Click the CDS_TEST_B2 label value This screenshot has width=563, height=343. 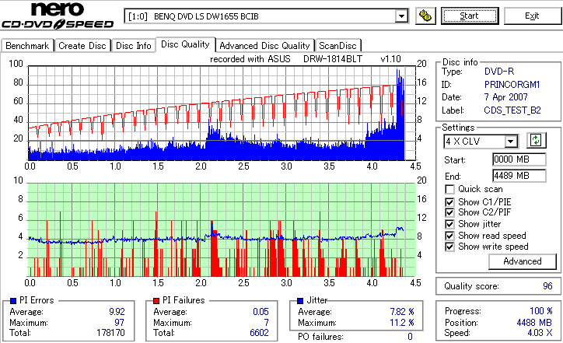coord(512,110)
